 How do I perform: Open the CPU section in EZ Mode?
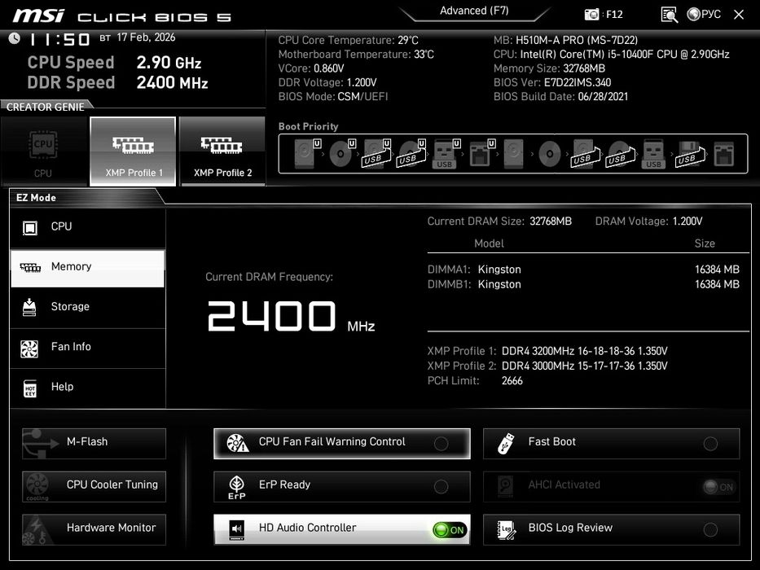pos(88,227)
